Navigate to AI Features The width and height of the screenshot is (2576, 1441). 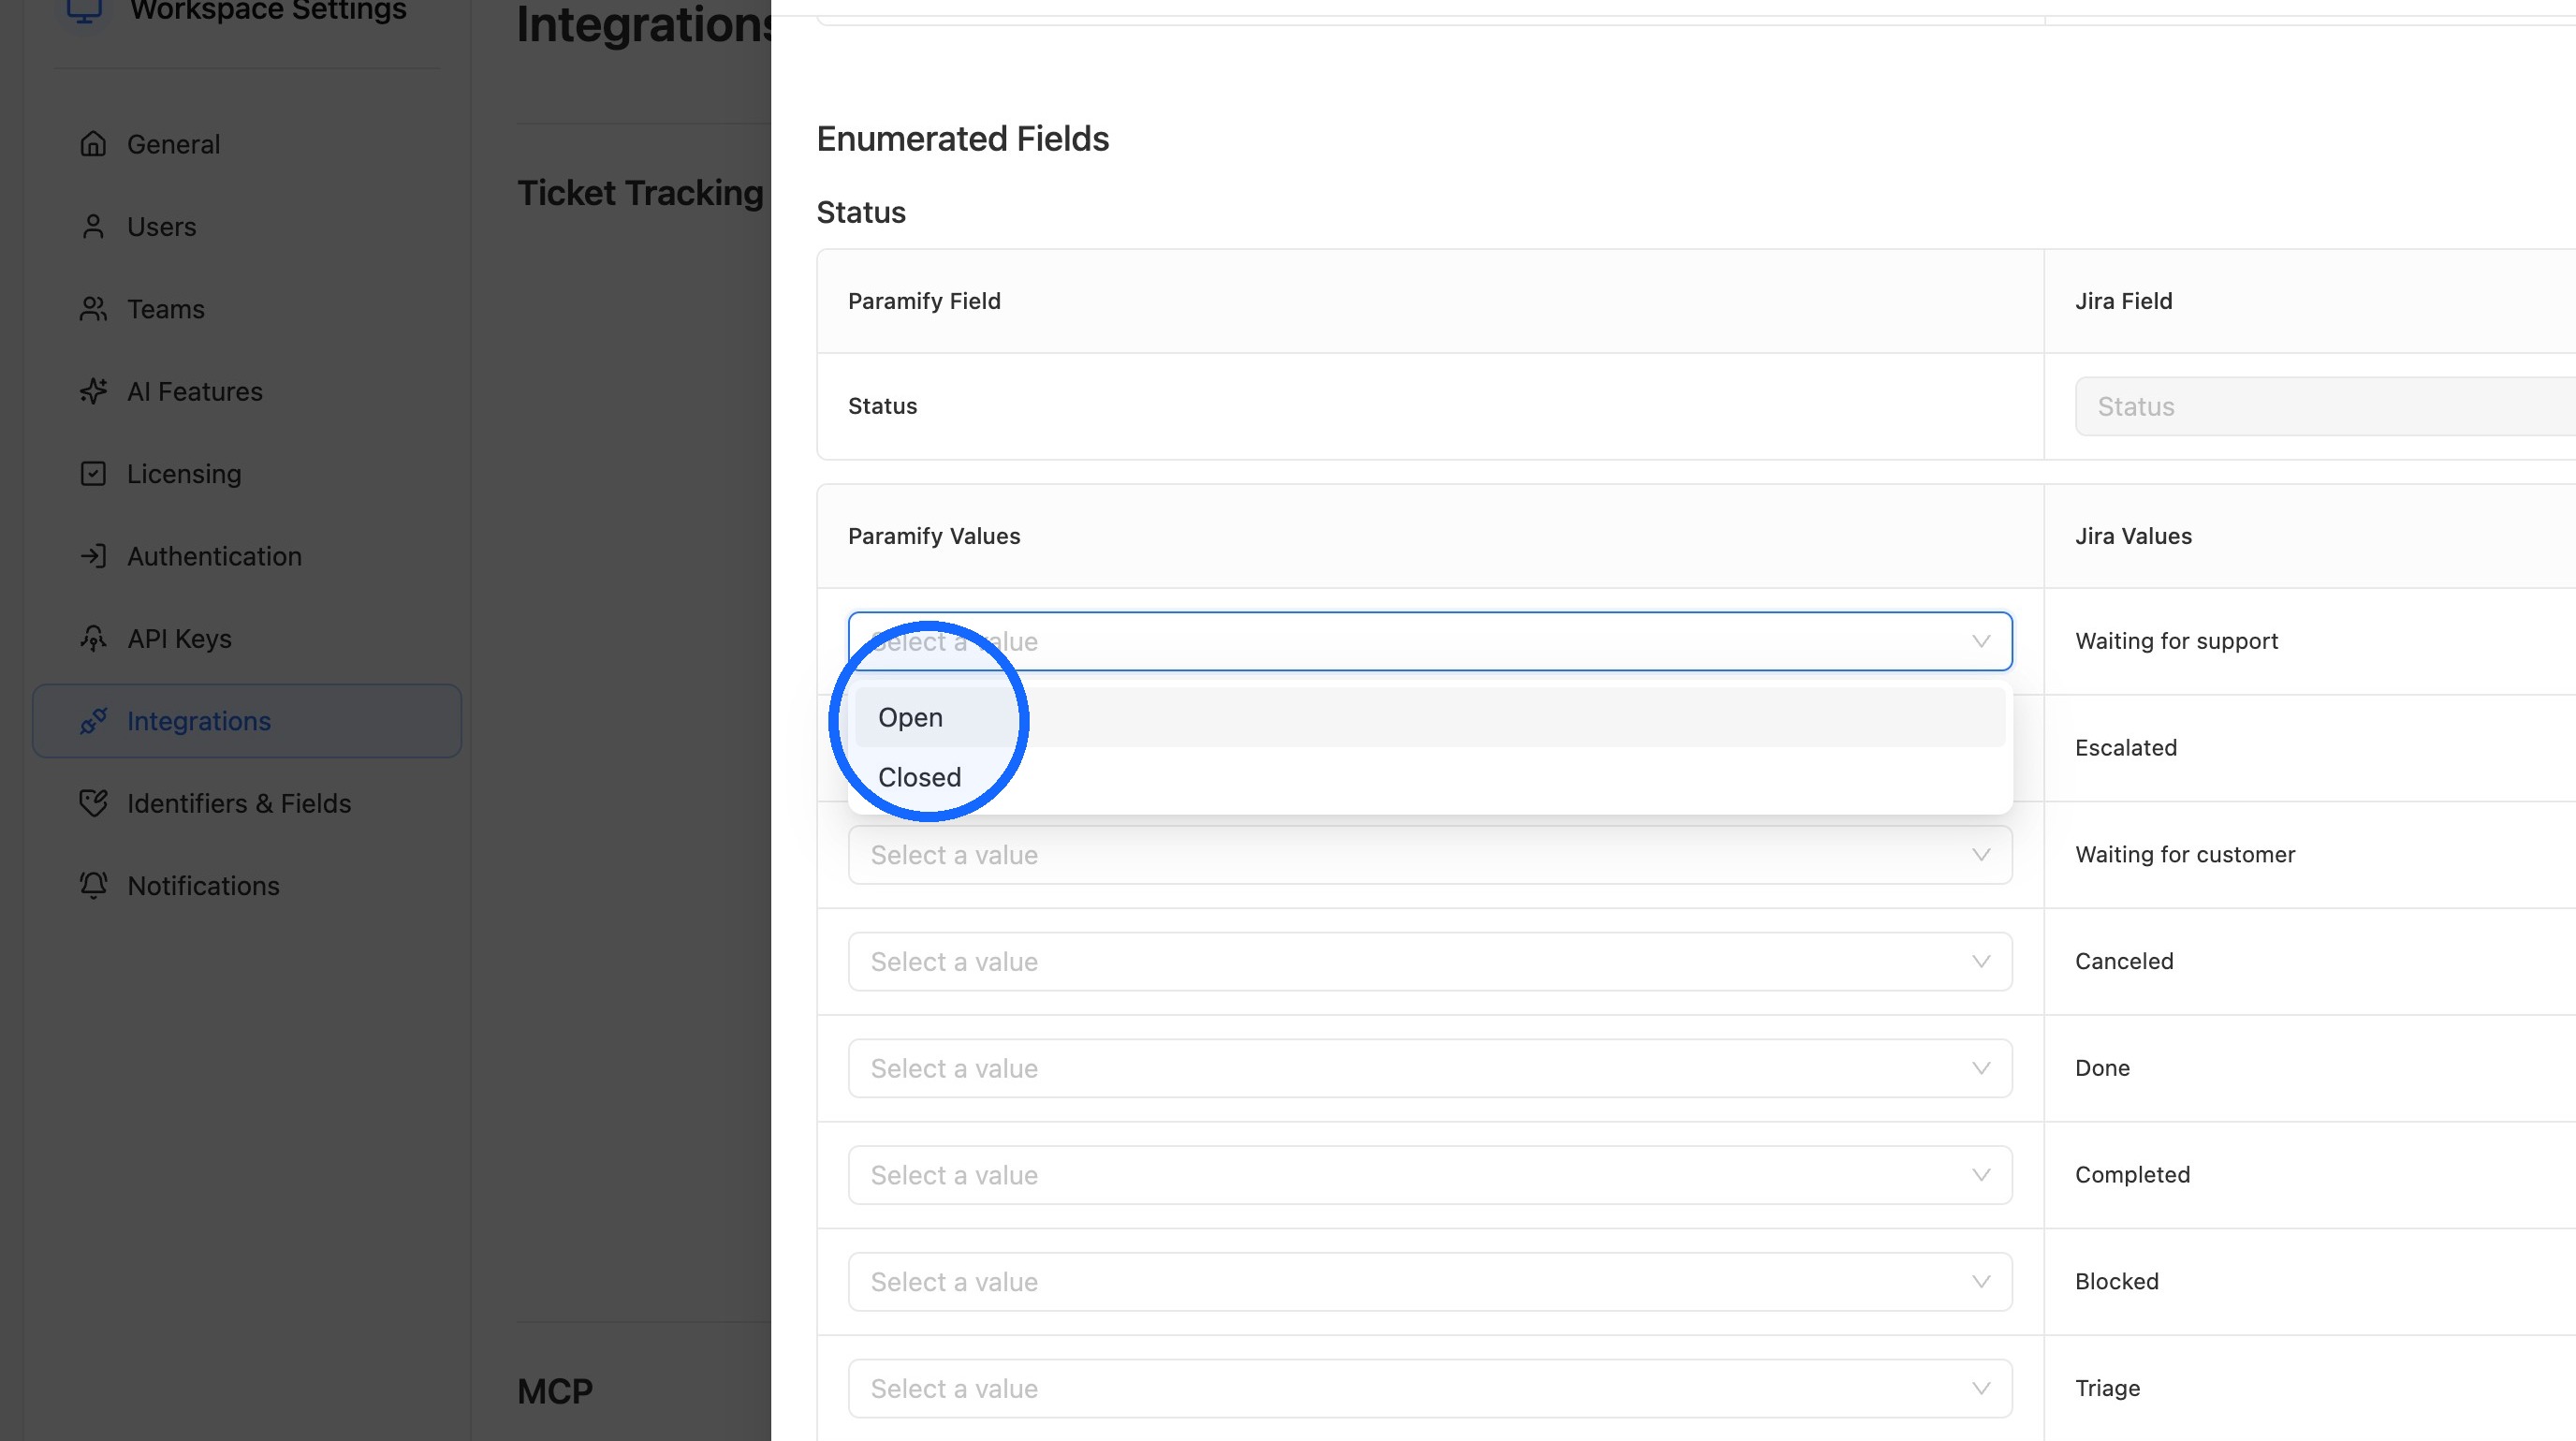246,391
